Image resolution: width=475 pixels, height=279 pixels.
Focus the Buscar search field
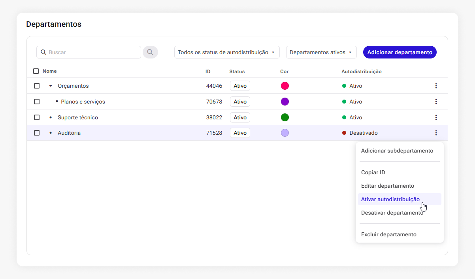93,52
